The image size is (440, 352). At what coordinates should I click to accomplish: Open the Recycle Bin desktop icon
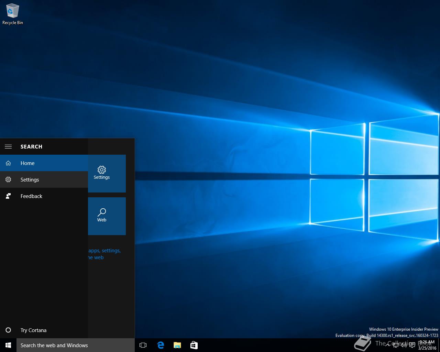(x=13, y=14)
